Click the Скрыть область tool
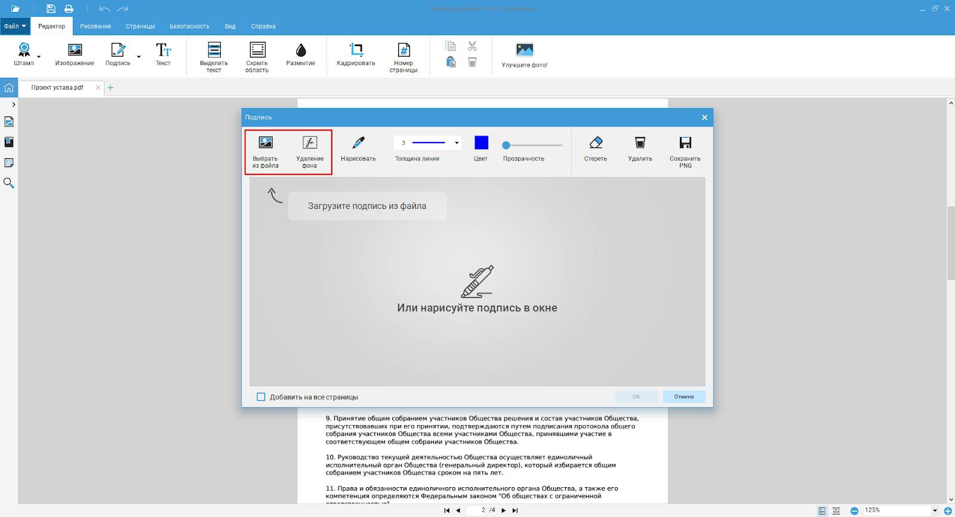Screen dimensions: 955x517 [x=257, y=57]
